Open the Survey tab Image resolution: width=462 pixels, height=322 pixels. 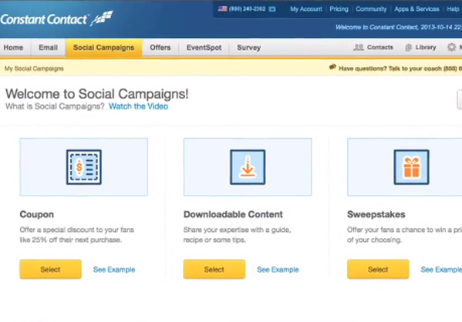click(249, 48)
